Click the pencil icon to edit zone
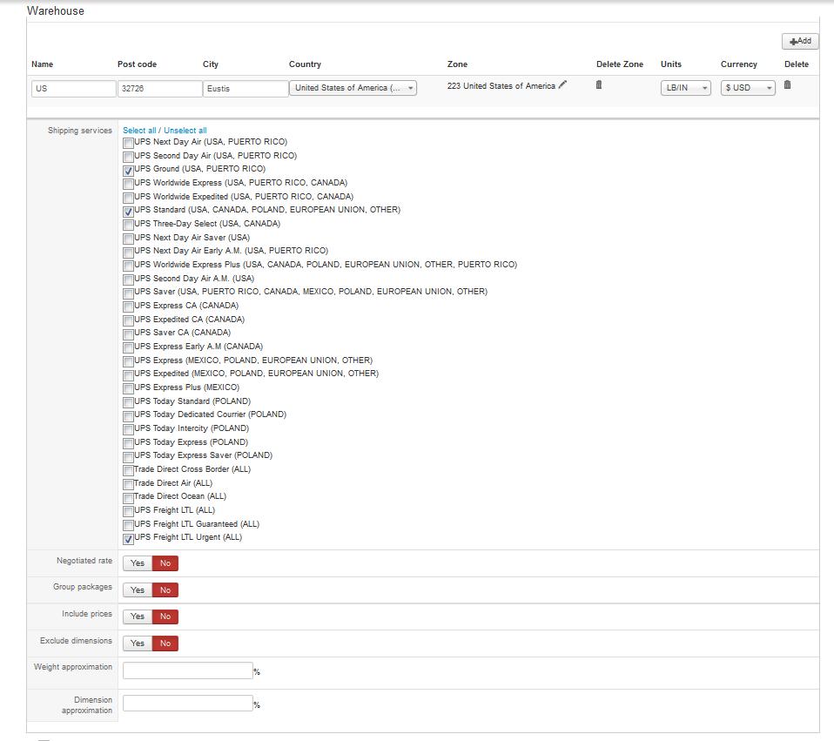 (x=562, y=85)
